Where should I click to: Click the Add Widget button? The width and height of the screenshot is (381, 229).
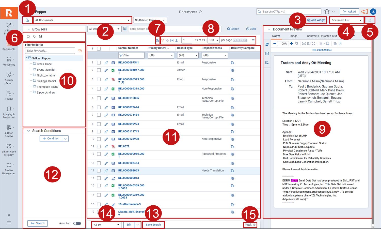316,20
